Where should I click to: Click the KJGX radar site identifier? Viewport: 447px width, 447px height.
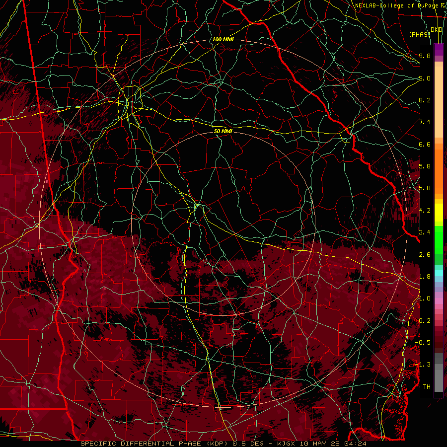[287, 444]
